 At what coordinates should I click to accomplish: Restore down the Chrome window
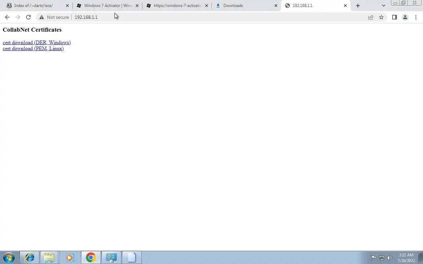point(403,3)
